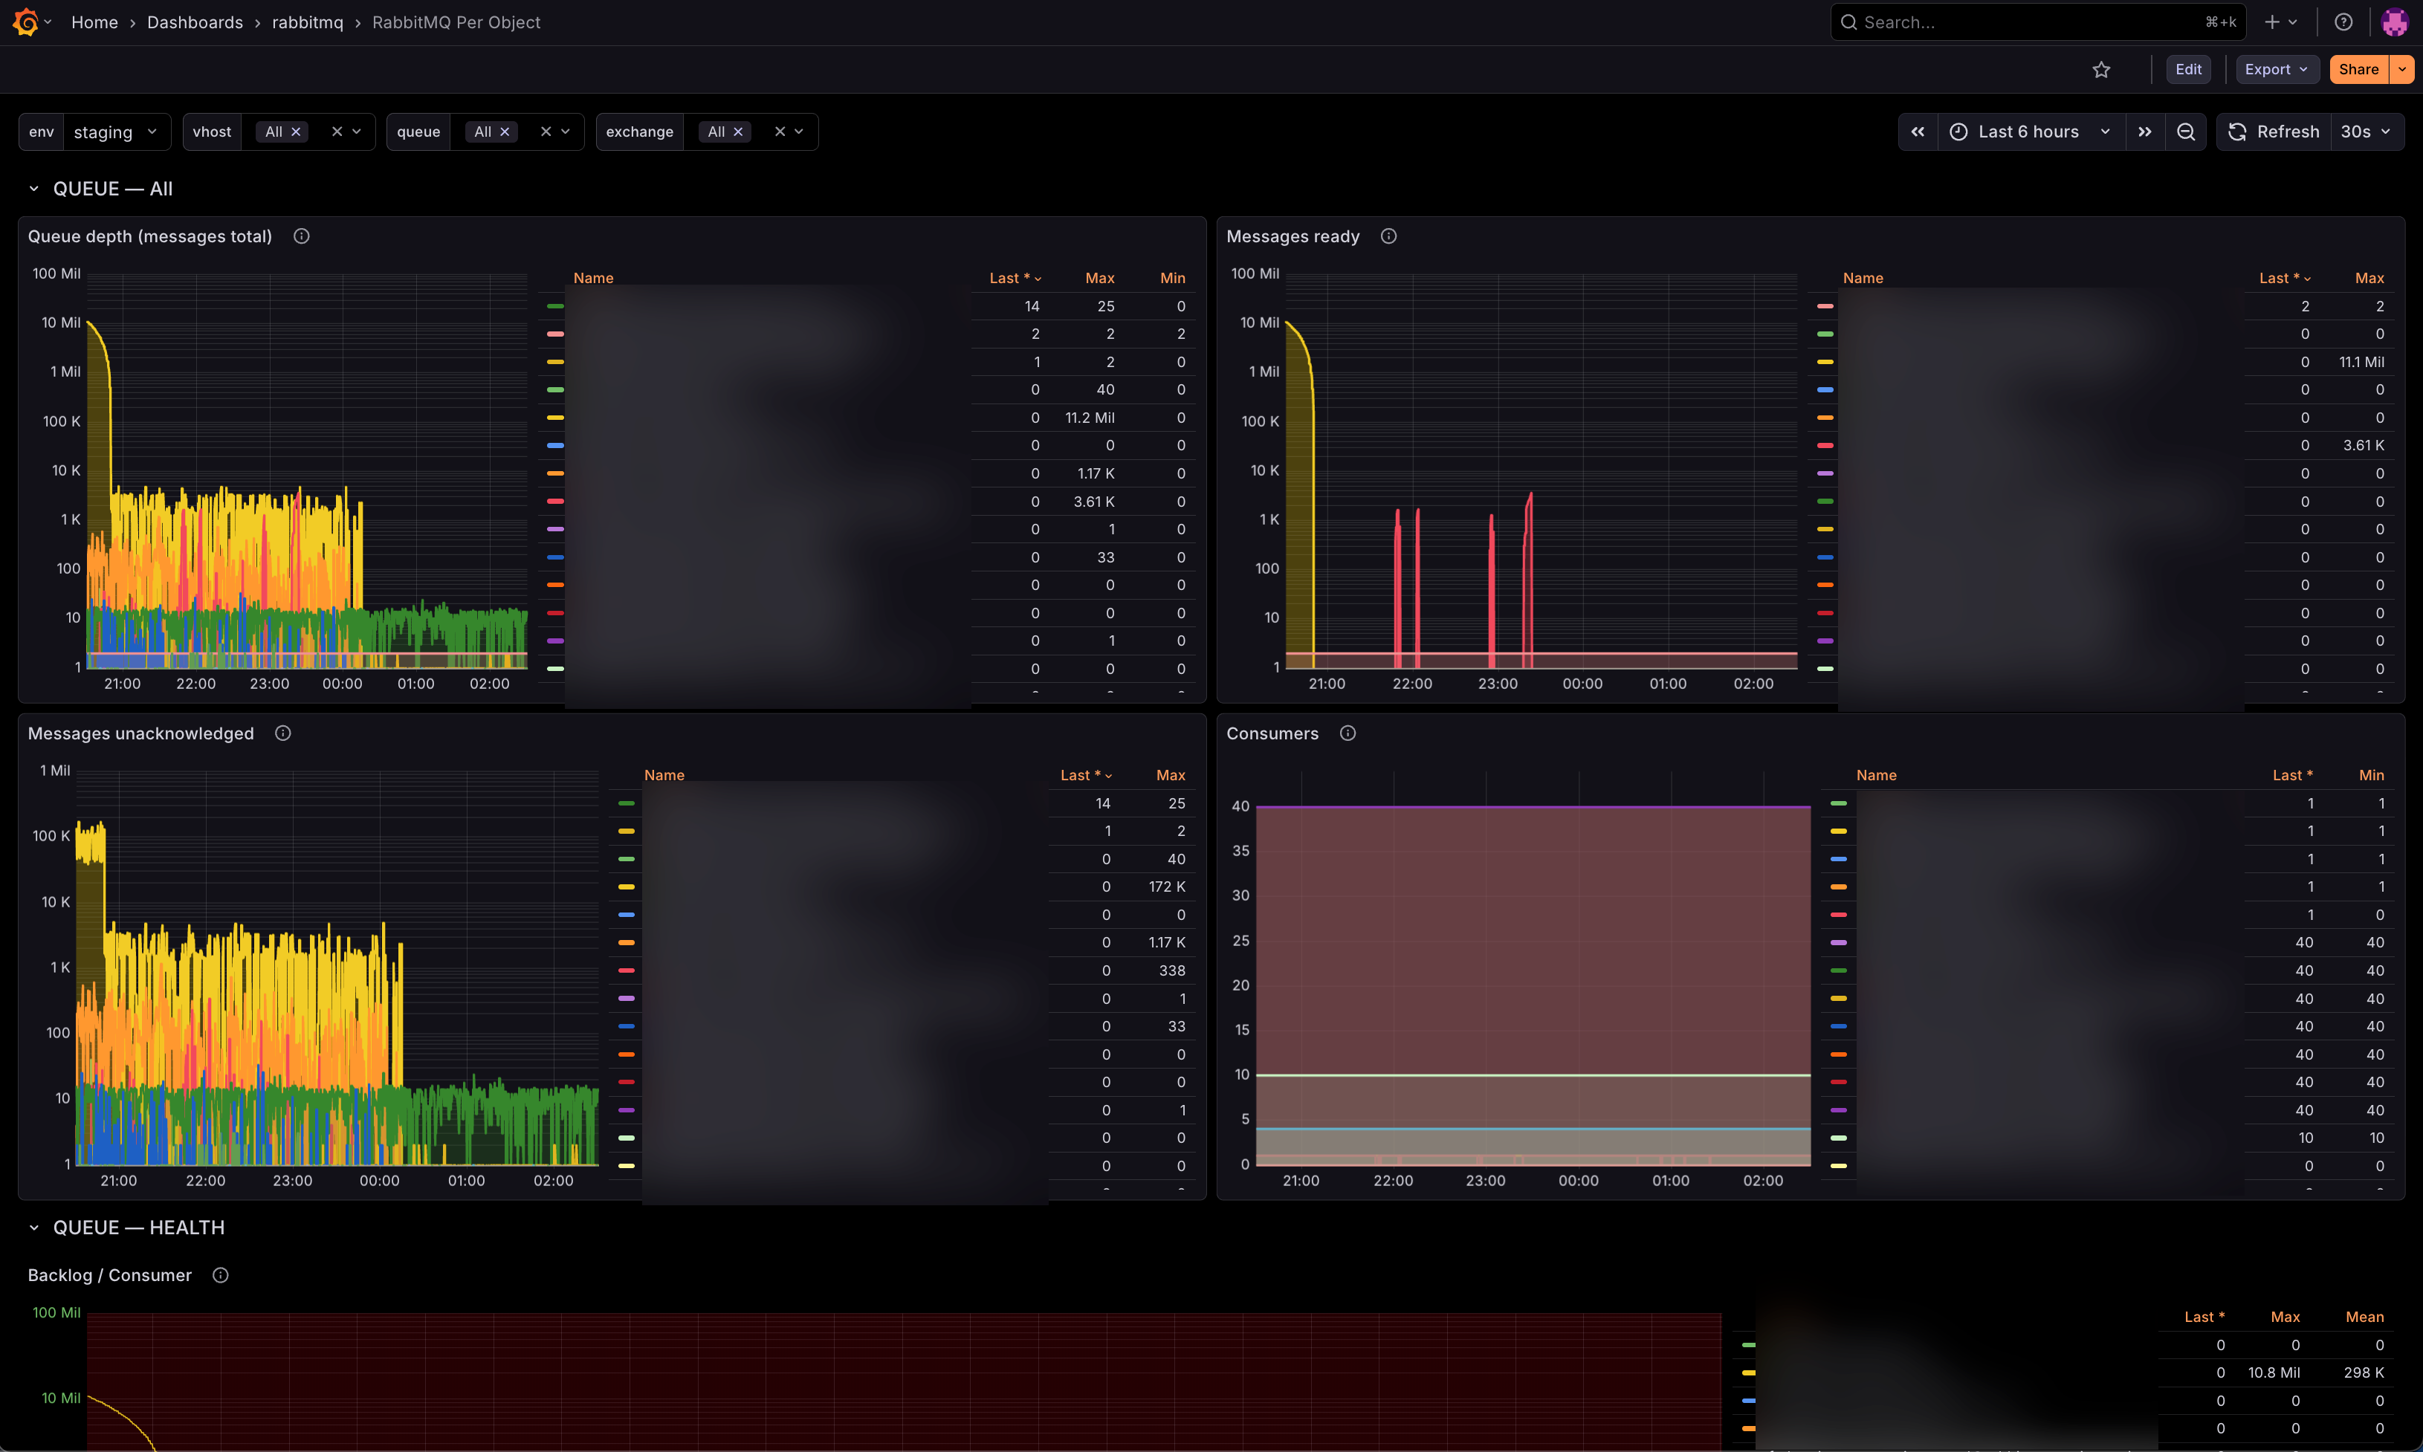Click red swatch of Messages ready 3.61 K row
The height and width of the screenshot is (1452, 2423).
(1825, 445)
